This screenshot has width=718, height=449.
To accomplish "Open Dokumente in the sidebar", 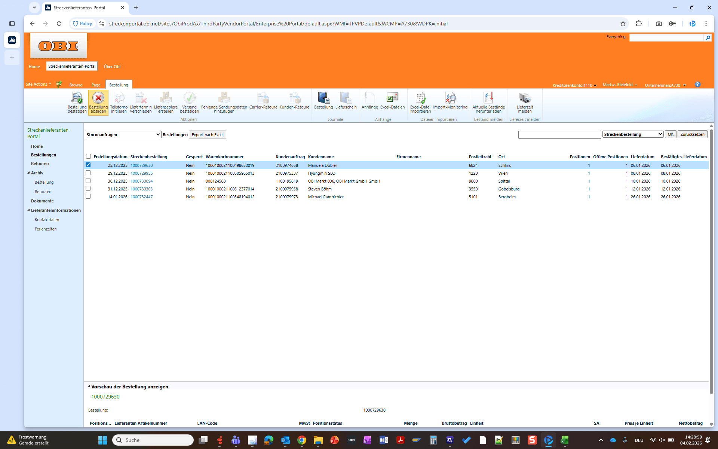I will (42, 201).
